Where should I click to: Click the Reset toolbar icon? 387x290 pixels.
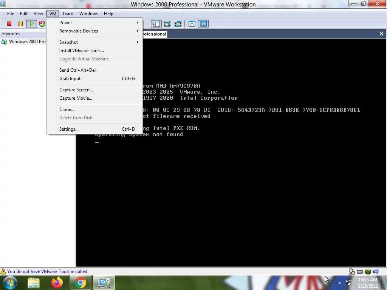pyautogui.click(x=42, y=24)
